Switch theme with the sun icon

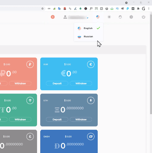(x=109, y=17)
